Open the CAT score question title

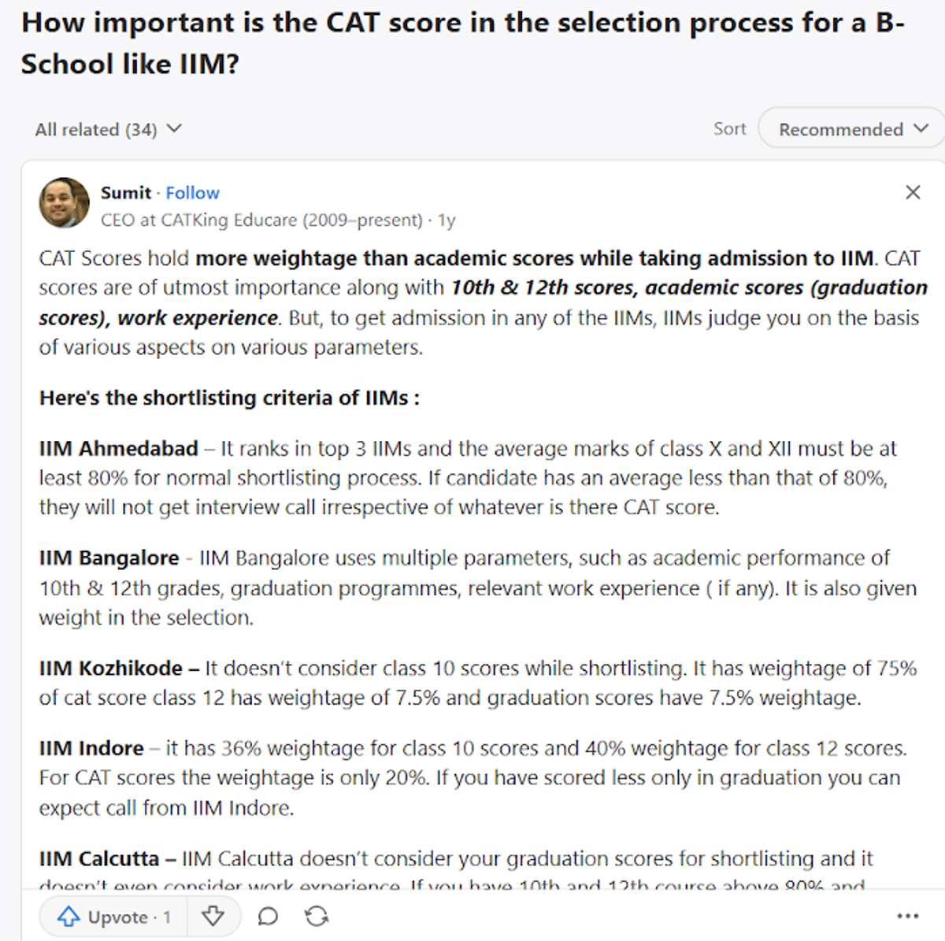[x=463, y=43]
